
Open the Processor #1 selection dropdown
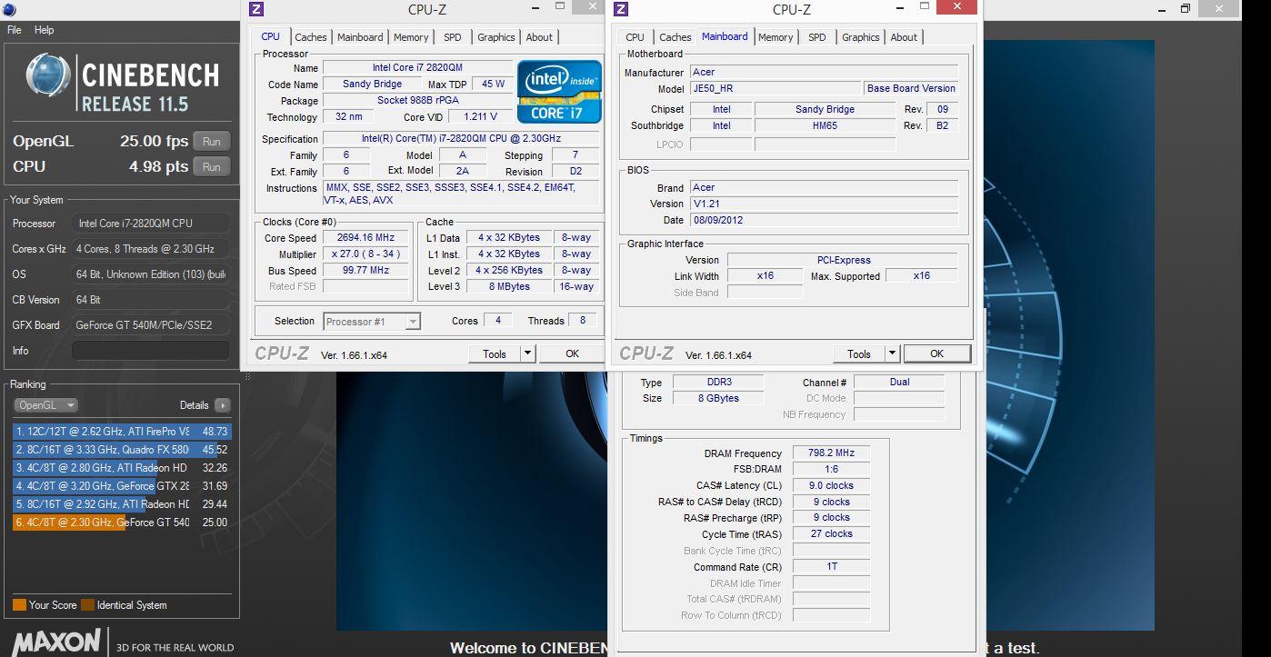coord(372,321)
